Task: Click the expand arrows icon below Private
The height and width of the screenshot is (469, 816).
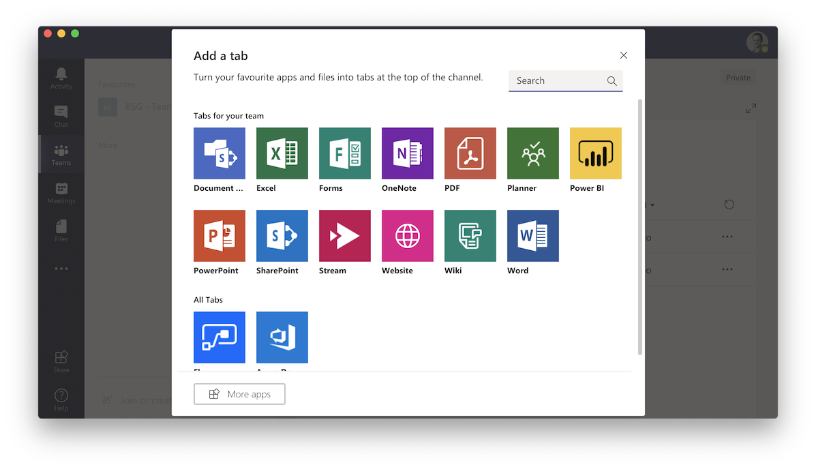Action: coord(751,108)
